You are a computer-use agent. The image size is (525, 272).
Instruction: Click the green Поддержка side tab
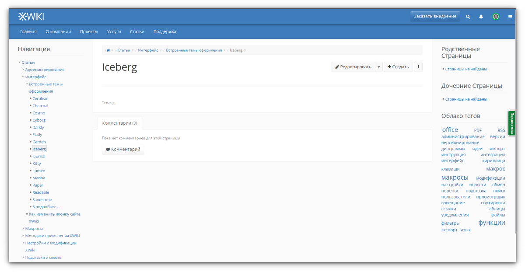pos(512,123)
